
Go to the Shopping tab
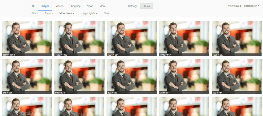coord(75,6)
